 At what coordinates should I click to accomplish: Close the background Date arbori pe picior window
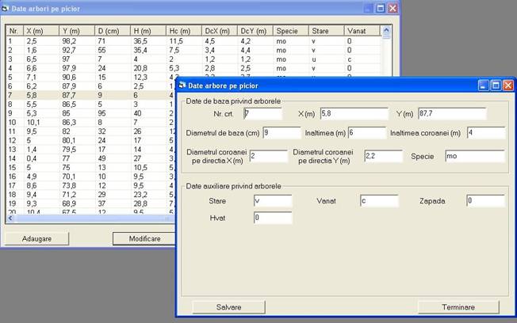393,8
